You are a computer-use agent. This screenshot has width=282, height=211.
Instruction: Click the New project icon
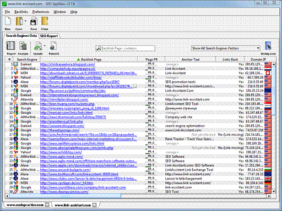8,21
